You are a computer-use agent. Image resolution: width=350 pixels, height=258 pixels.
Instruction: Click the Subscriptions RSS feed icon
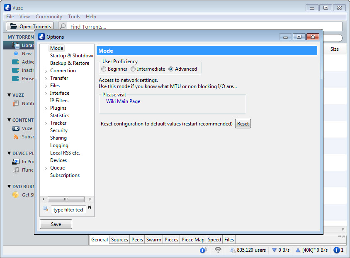(x=16, y=137)
